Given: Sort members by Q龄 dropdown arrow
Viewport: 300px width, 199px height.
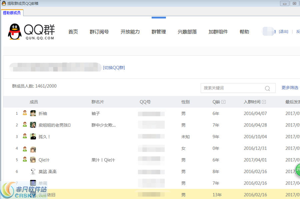Looking at the screenshot, I should (223, 102).
